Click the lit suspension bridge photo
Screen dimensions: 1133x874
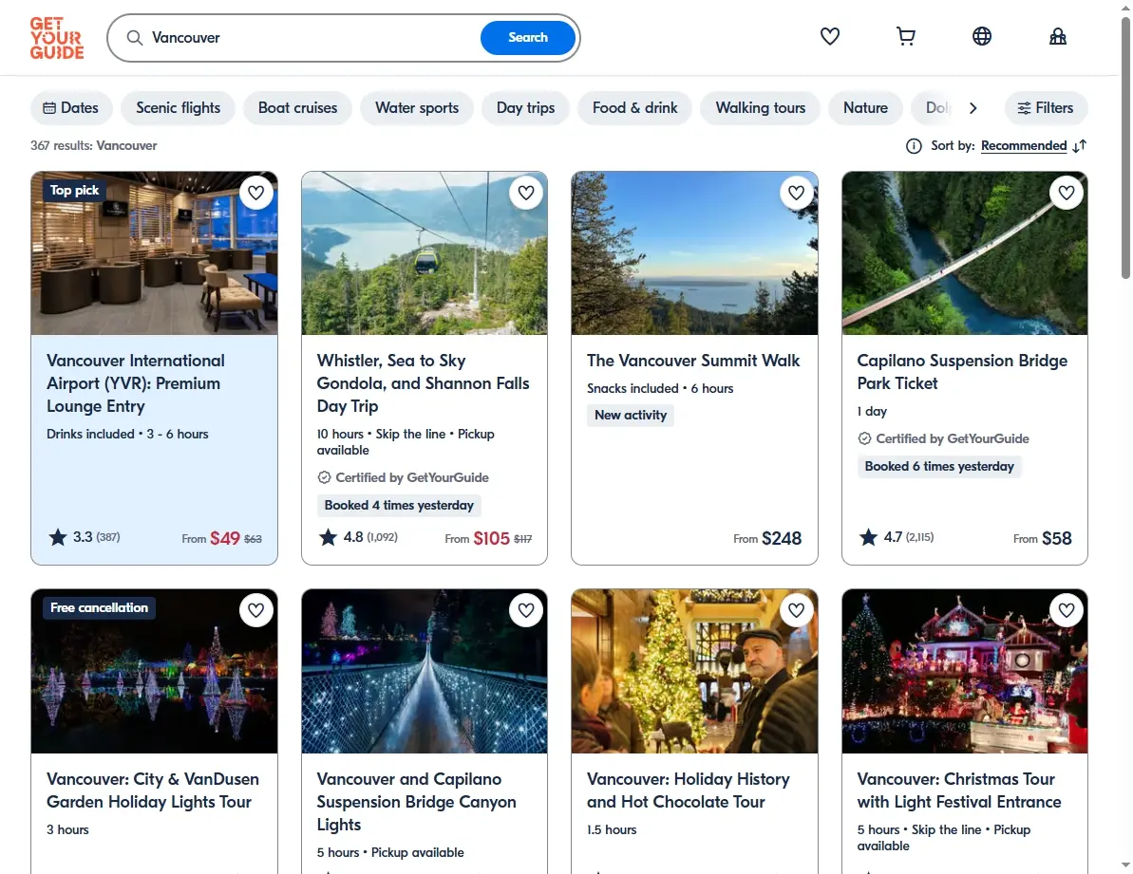point(425,671)
